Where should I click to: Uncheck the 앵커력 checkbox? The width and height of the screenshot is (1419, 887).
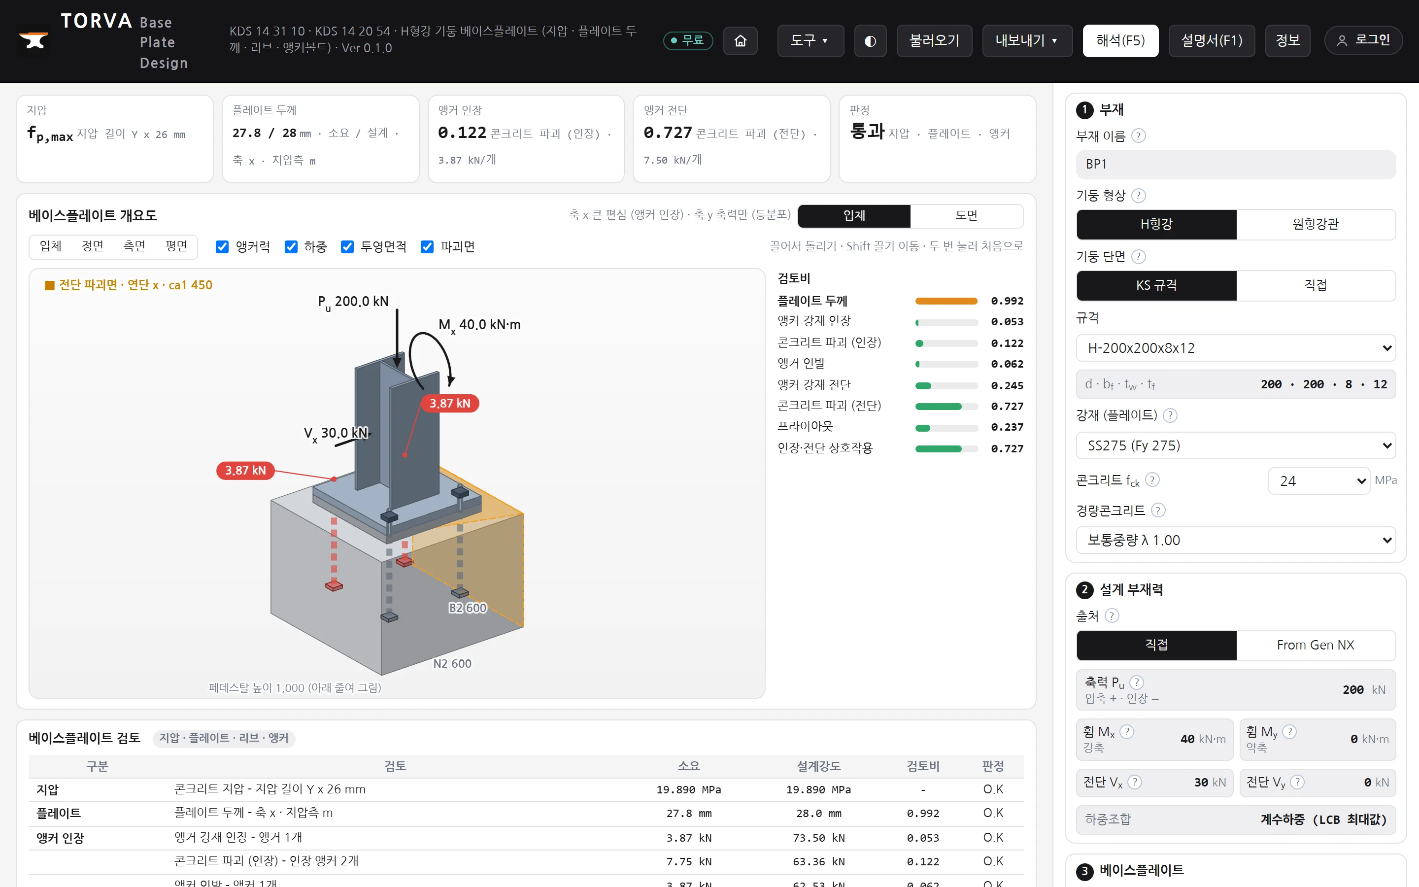tap(222, 247)
